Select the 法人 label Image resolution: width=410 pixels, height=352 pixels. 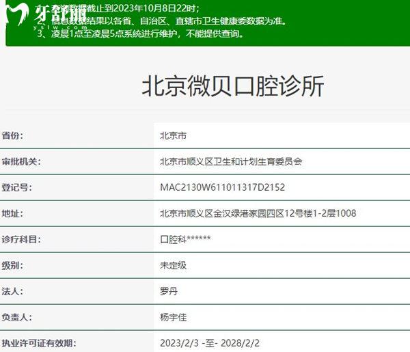point(12,291)
